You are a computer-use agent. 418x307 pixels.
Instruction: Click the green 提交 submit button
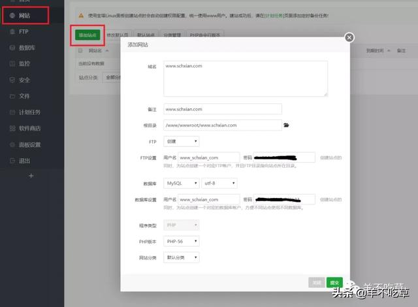click(x=334, y=282)
